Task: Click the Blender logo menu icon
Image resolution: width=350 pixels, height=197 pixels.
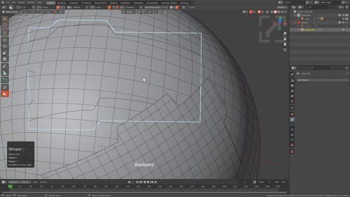Action: [x=3, y=2]
